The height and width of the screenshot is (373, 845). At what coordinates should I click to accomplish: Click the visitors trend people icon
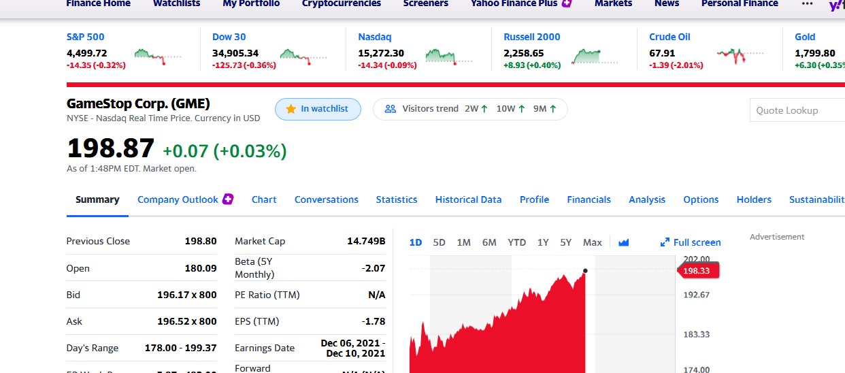coord(391,109)
